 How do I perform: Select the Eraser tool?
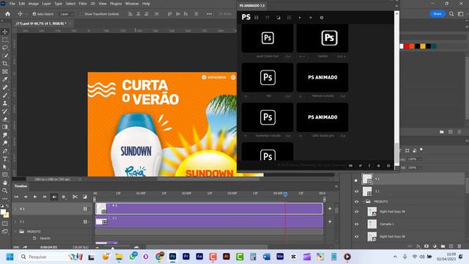(x=5, y=119)
